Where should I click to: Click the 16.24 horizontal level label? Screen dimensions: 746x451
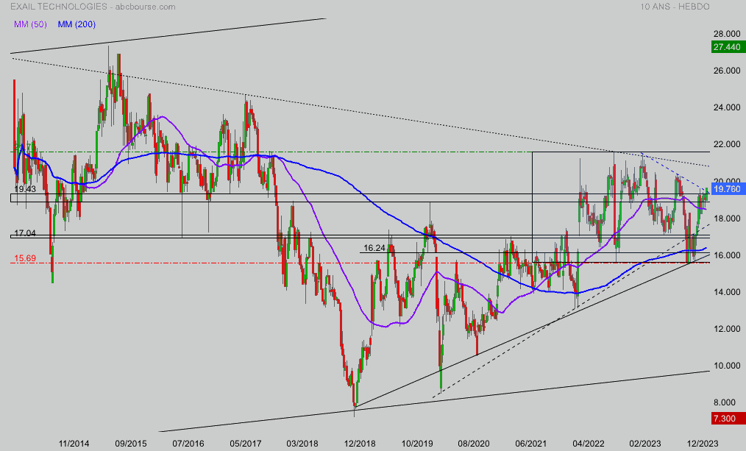click(374, 248)
